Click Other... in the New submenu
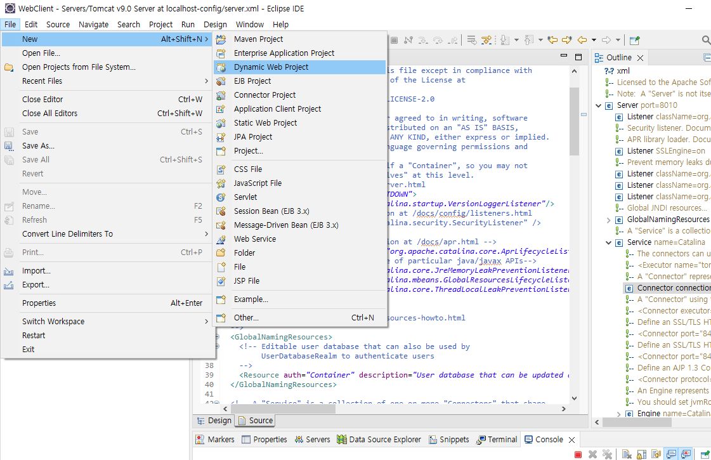Screen dimensions: 711x460 (300, 317)
